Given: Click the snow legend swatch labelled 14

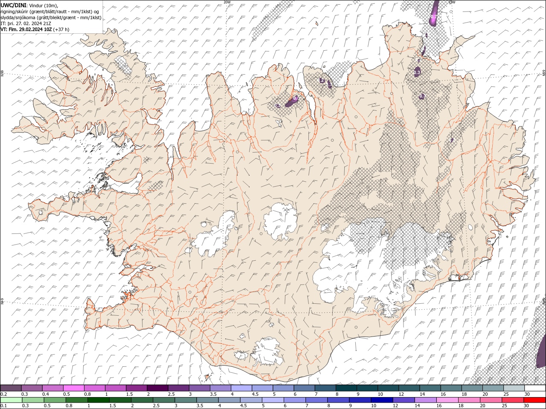Looking at the screenshot, I should point(430,388).
